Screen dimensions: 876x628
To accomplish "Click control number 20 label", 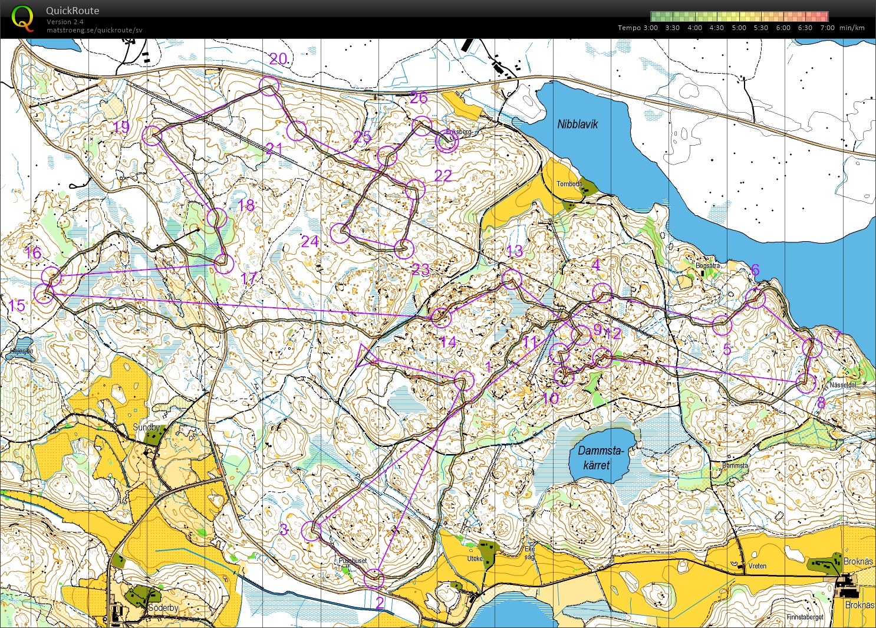I will [x=278, y=58].
